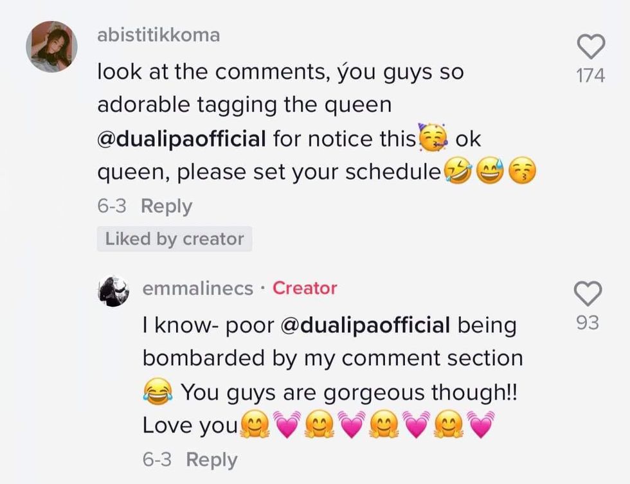Like abistitikkoma's comment with the heart

(591, 46)
